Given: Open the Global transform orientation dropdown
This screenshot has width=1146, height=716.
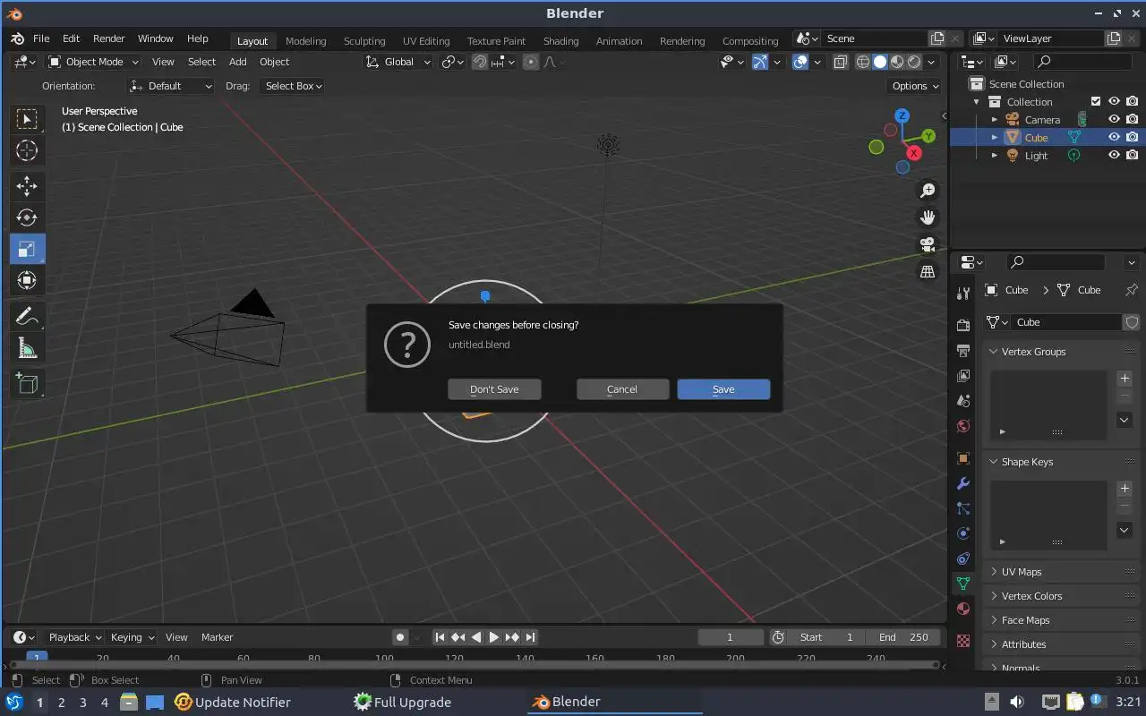Looking at the screenshot, I should [x=398, y=62].
